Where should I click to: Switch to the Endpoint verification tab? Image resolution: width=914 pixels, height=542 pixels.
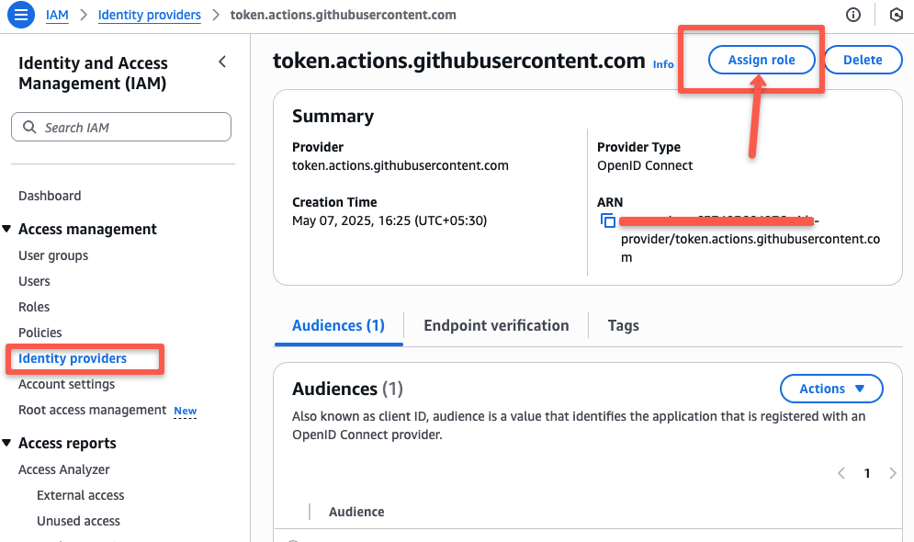(496, 326)
